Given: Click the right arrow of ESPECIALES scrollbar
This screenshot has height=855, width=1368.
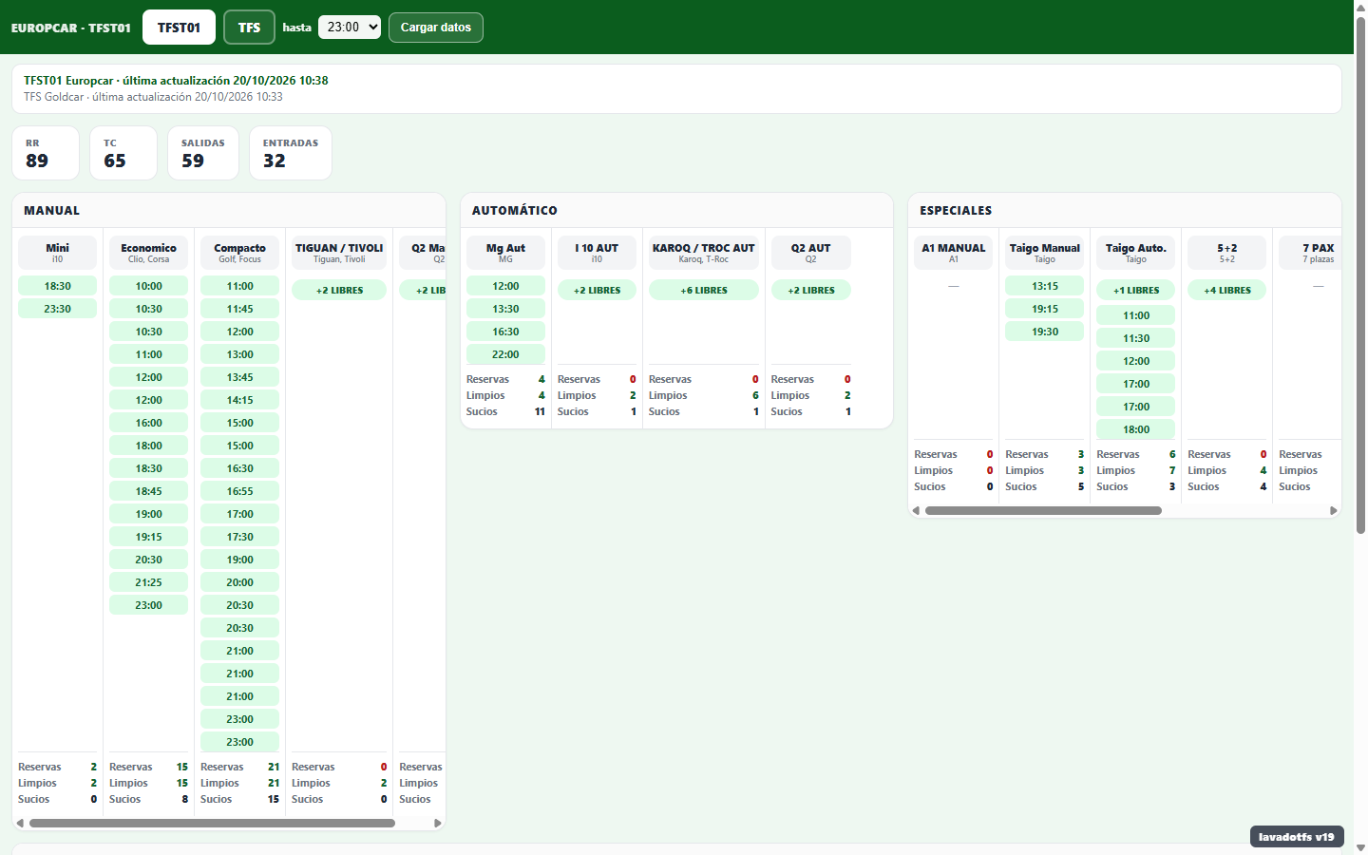Looking at the screenshot, I should [x=1334, y=511].
